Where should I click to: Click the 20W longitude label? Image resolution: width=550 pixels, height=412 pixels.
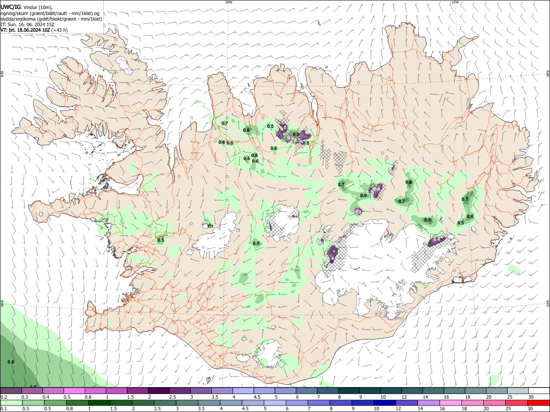point(229,2)
